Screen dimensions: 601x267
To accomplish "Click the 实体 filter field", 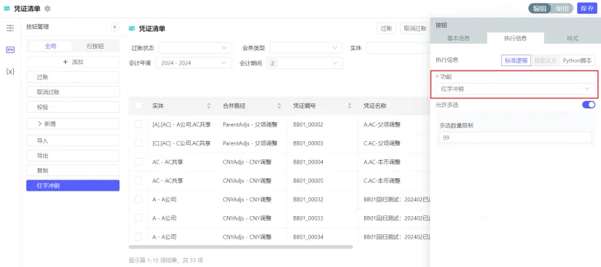I will [x=398, y=48].
